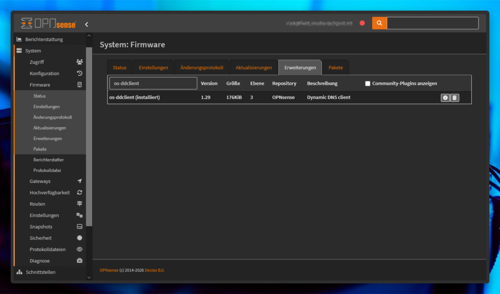Expand the Berichterstattung section
The image size is (500, 294).
44,39
